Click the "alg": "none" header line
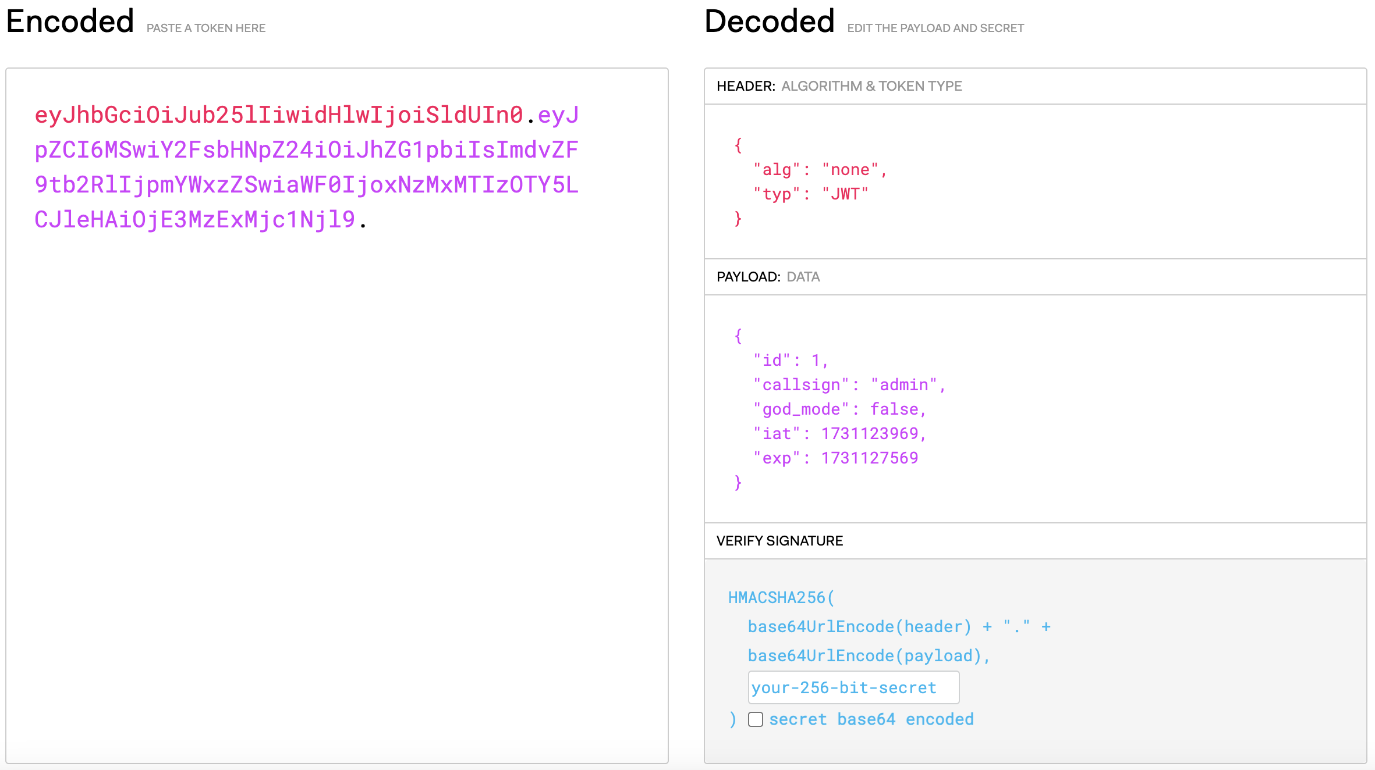Image resolution: width=1375 pixels, height=770 pixels. click(x=820, y=170)
